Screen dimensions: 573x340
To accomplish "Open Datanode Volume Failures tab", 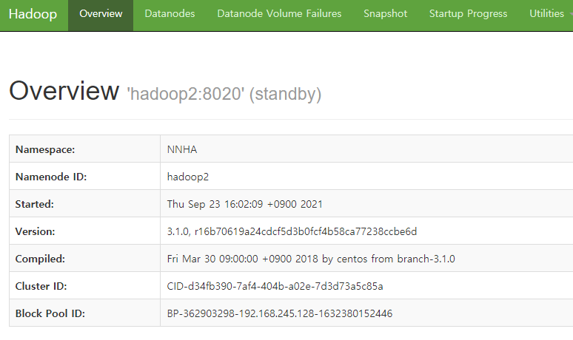I will [279, 14].
